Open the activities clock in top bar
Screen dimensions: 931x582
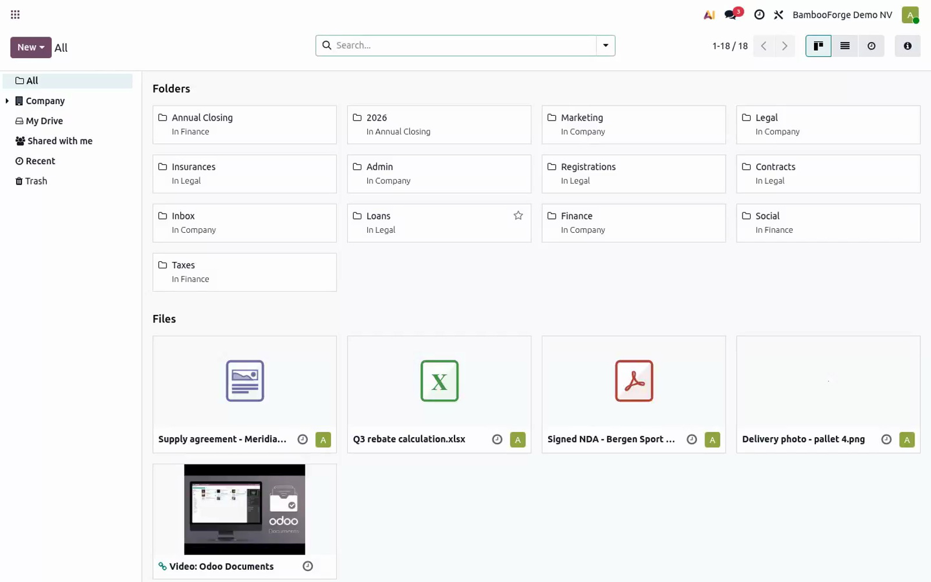(x=759, y=15)
